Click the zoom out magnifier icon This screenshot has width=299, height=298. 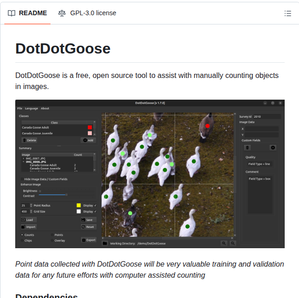(232, 243)
